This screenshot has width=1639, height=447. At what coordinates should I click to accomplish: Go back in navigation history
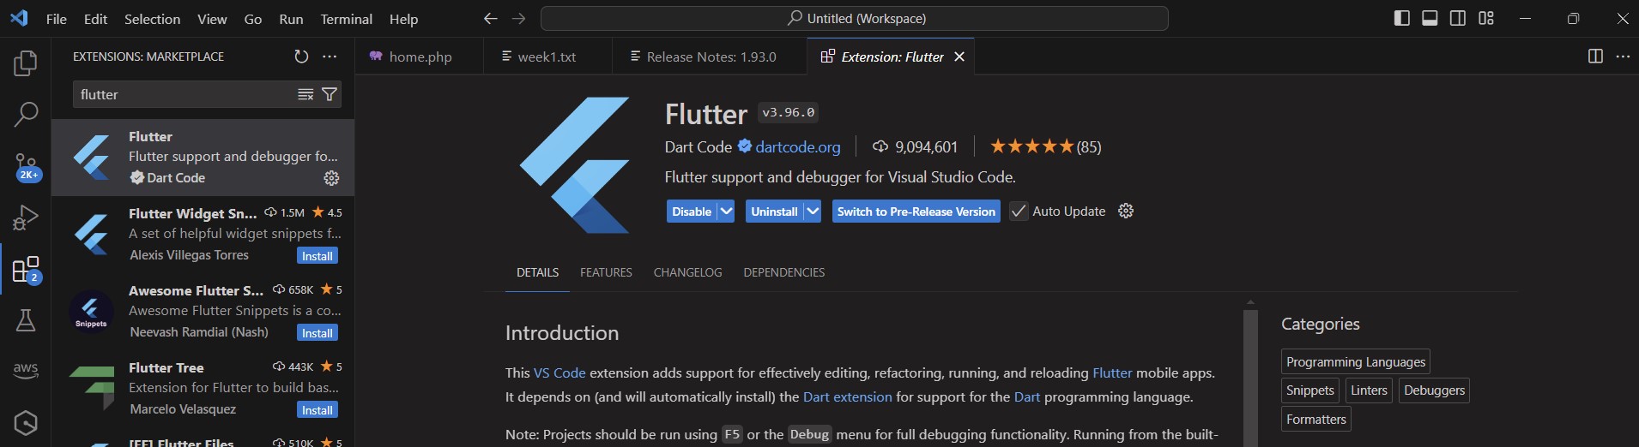click(x=490, y=19)
